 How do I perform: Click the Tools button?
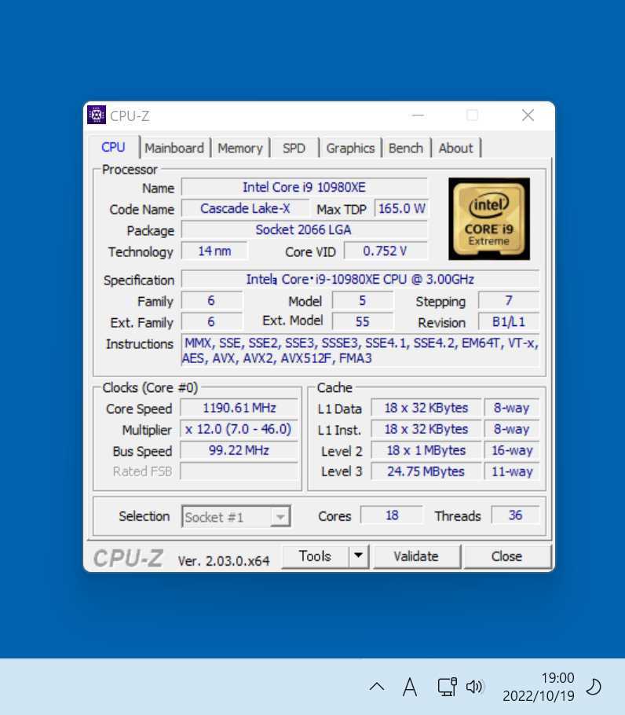[315, 556]
